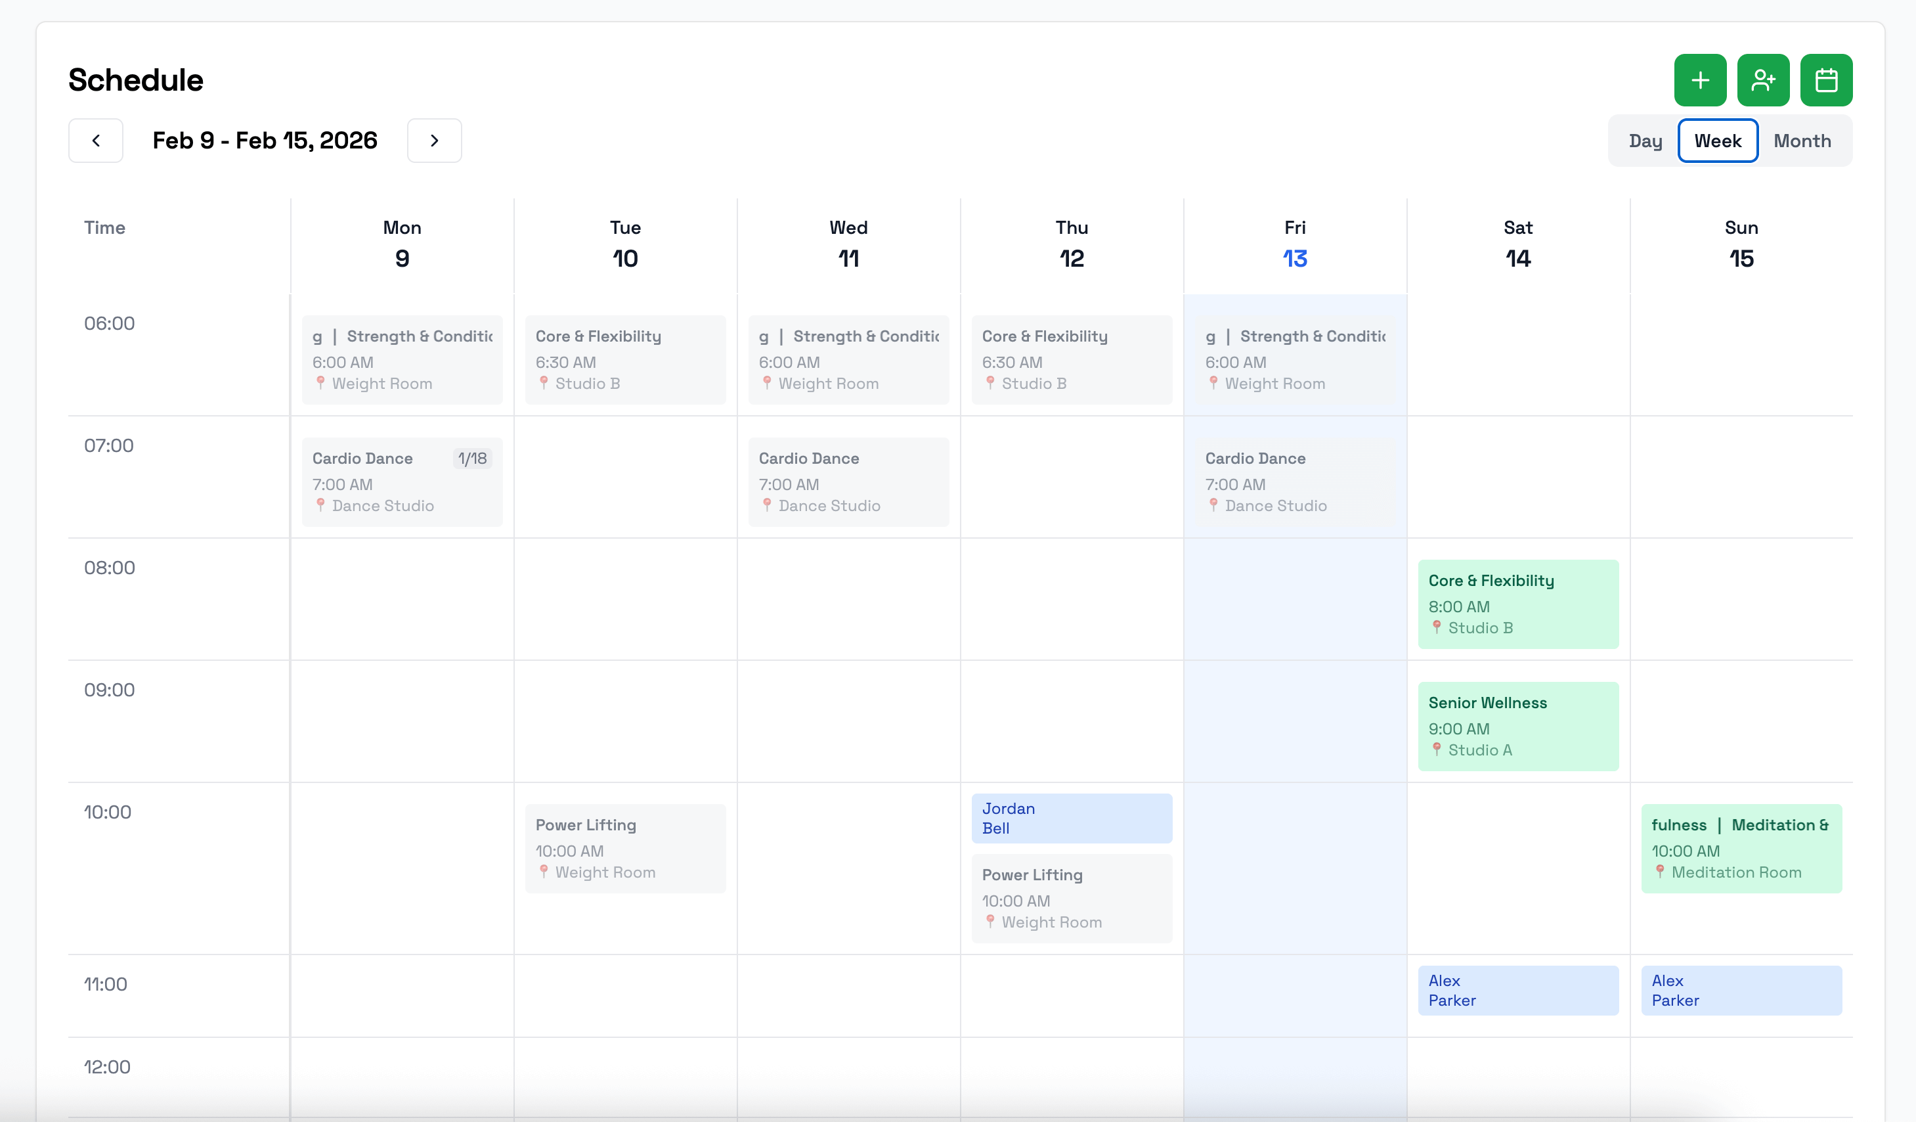Add a new class with the plus icon

1700,79
